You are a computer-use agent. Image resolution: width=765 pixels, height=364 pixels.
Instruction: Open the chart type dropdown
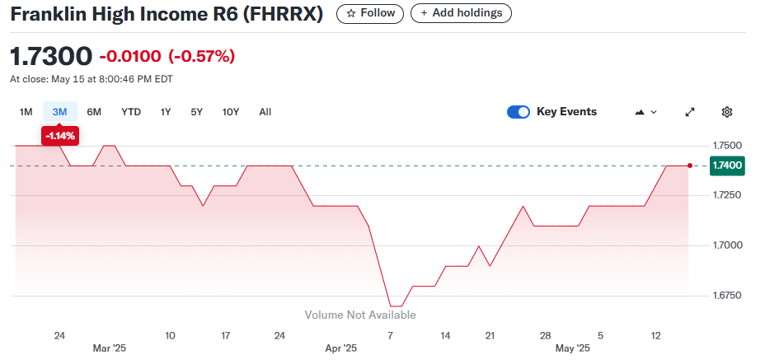[x=646, y=112]
